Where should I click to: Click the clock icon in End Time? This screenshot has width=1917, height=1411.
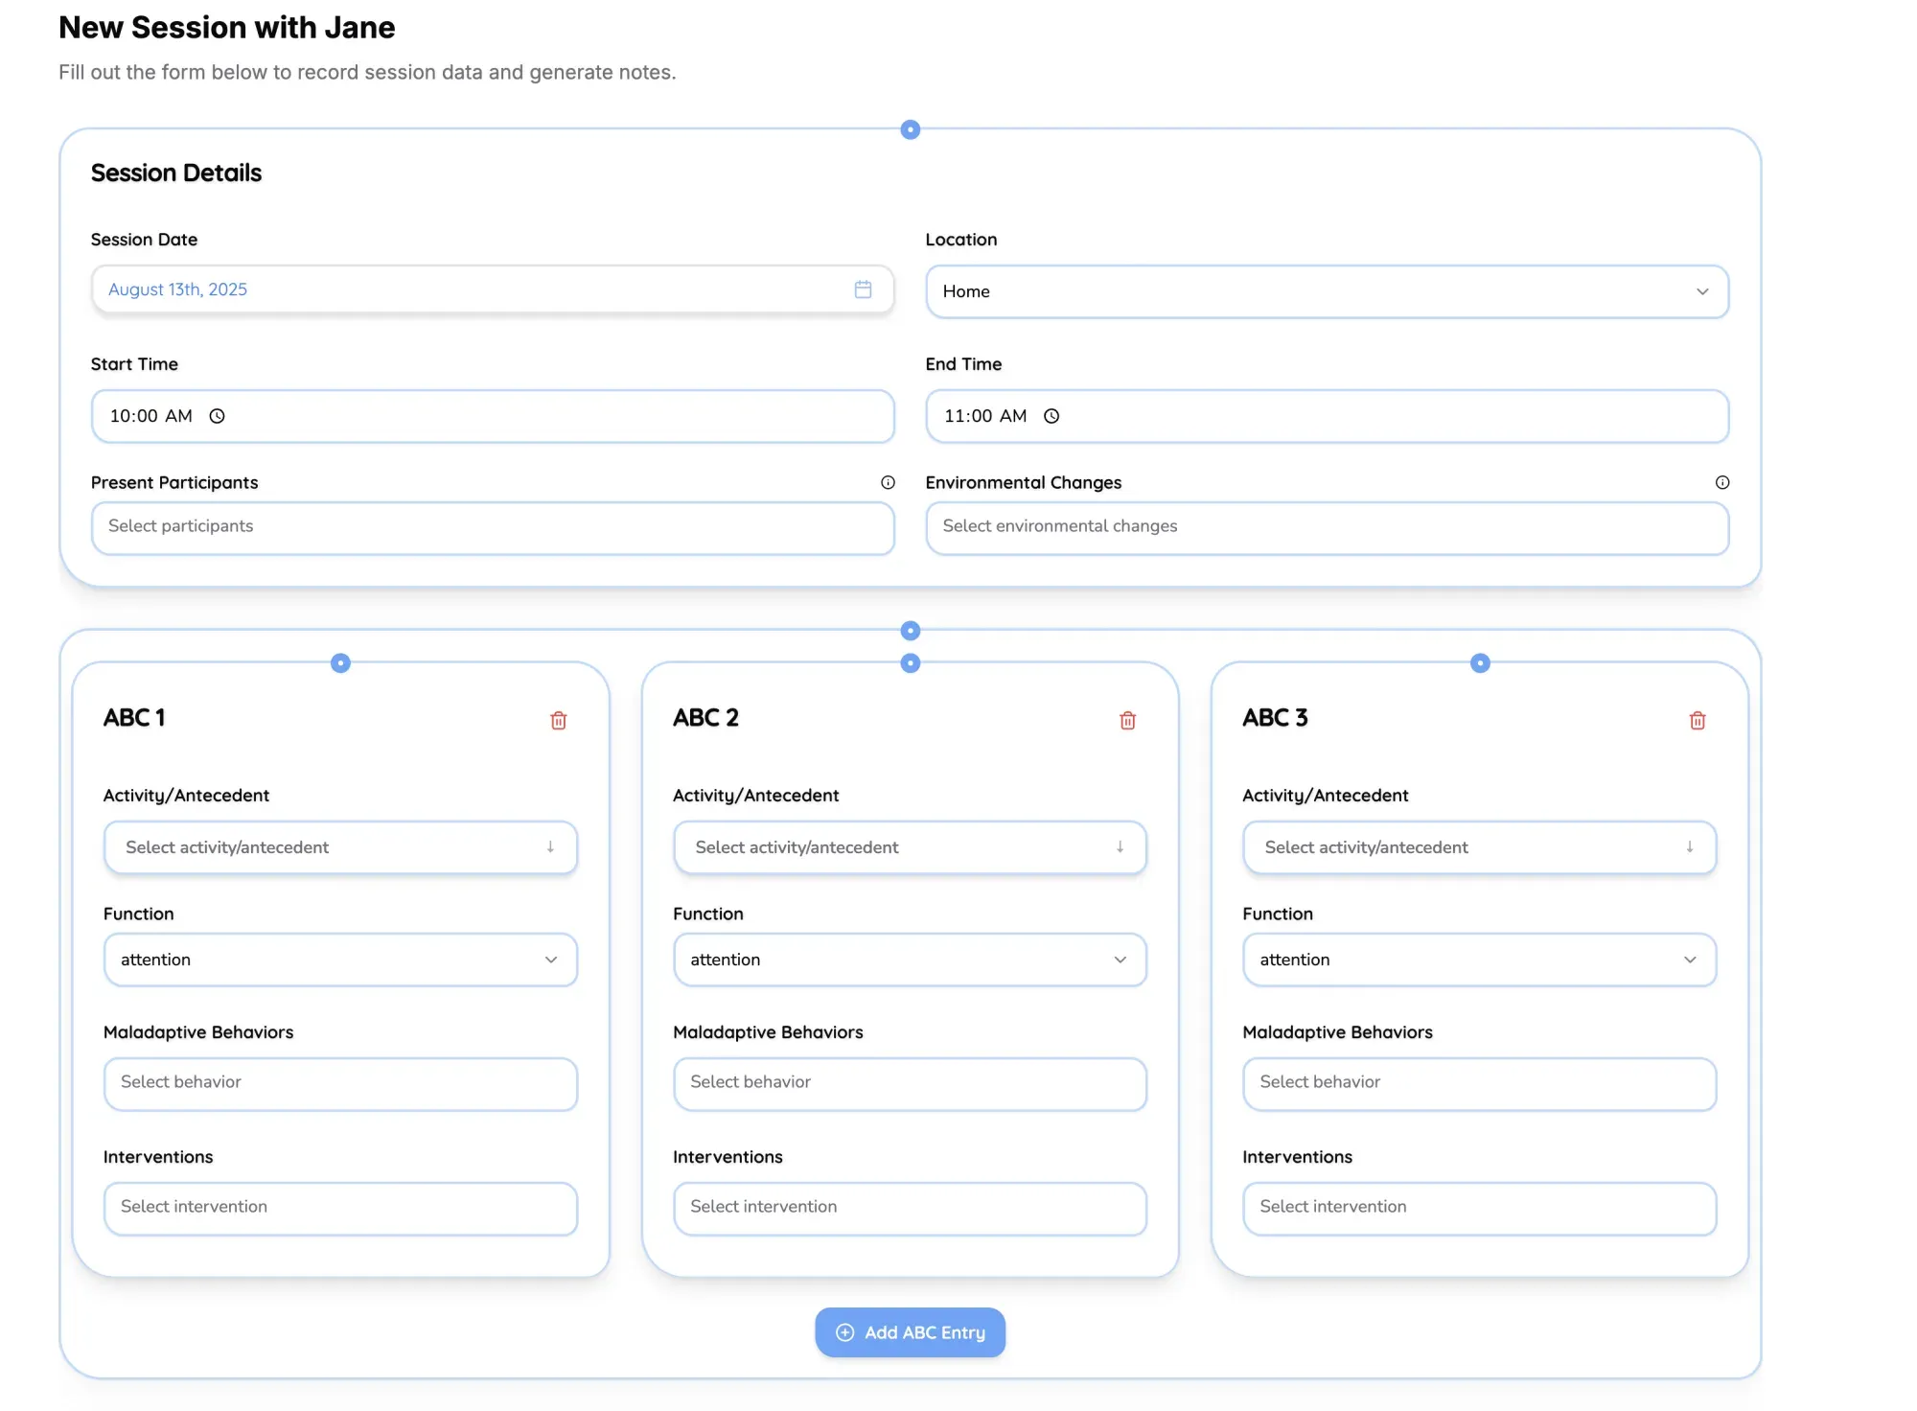coord(1051,416)
